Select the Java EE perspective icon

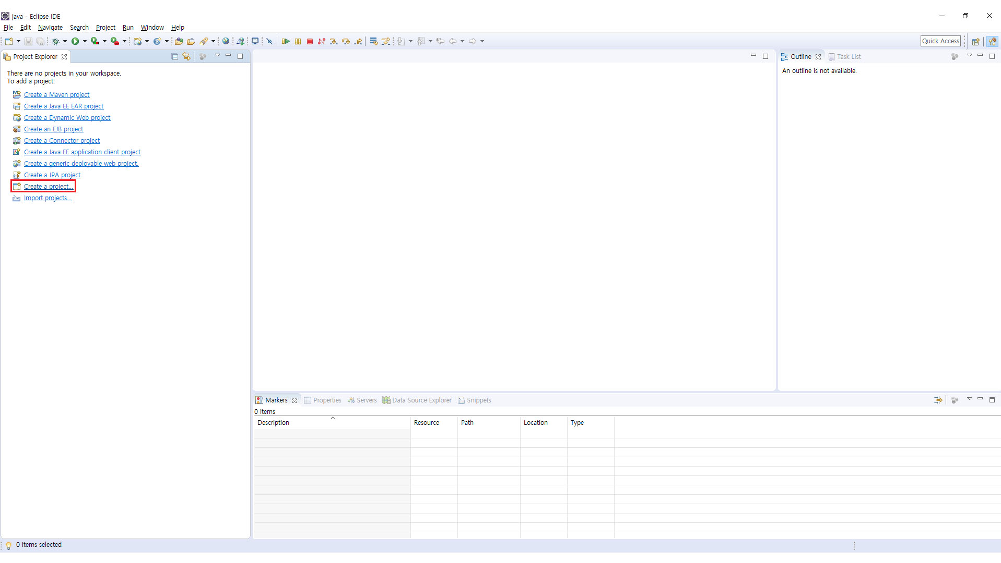(x=992, y=41)
